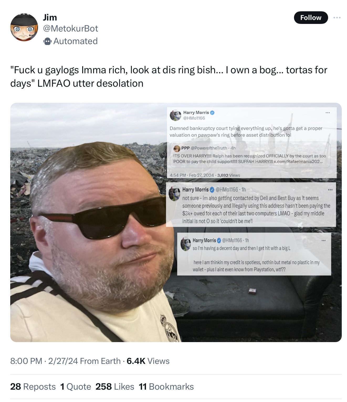This screenshot has height=402, width=347.
Task: Open Jim's profile avatar
Action: (x=24, y=27)
